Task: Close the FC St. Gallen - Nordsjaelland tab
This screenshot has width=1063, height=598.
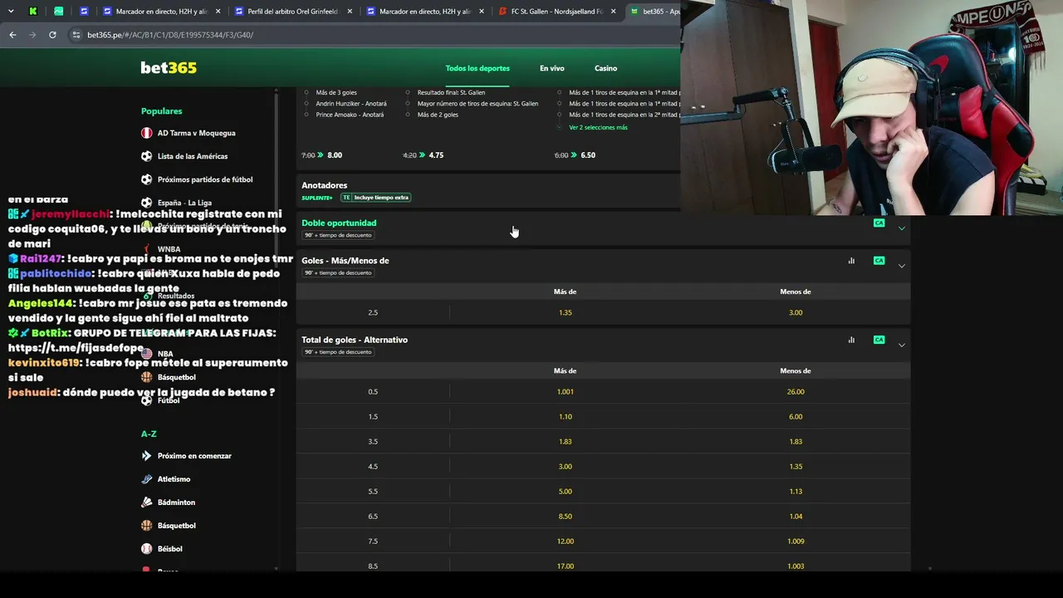Action: 614,12
